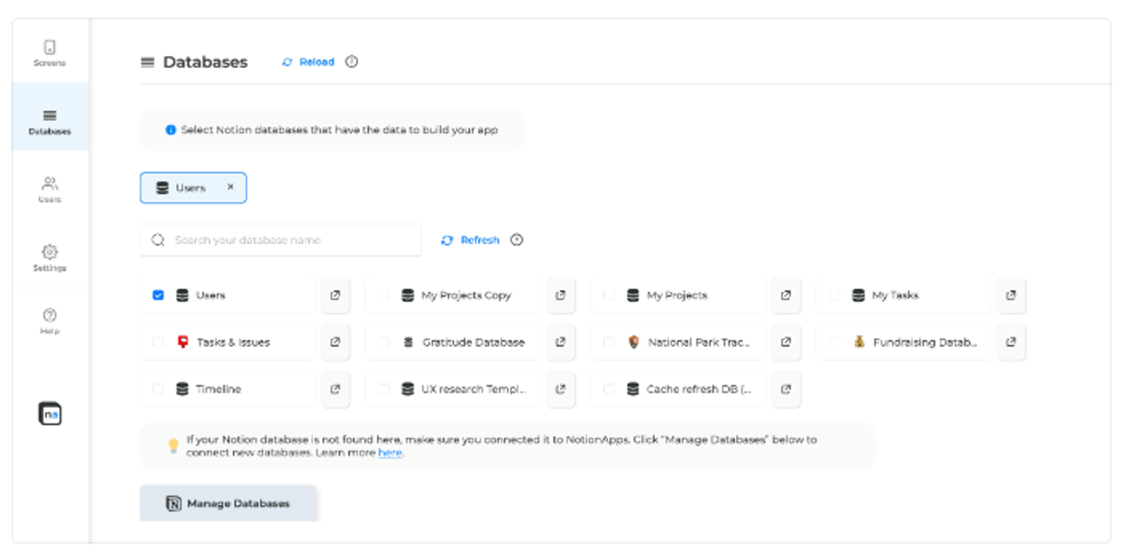
Task: Check the Timeline database checkbox
Action: [158, 389]
